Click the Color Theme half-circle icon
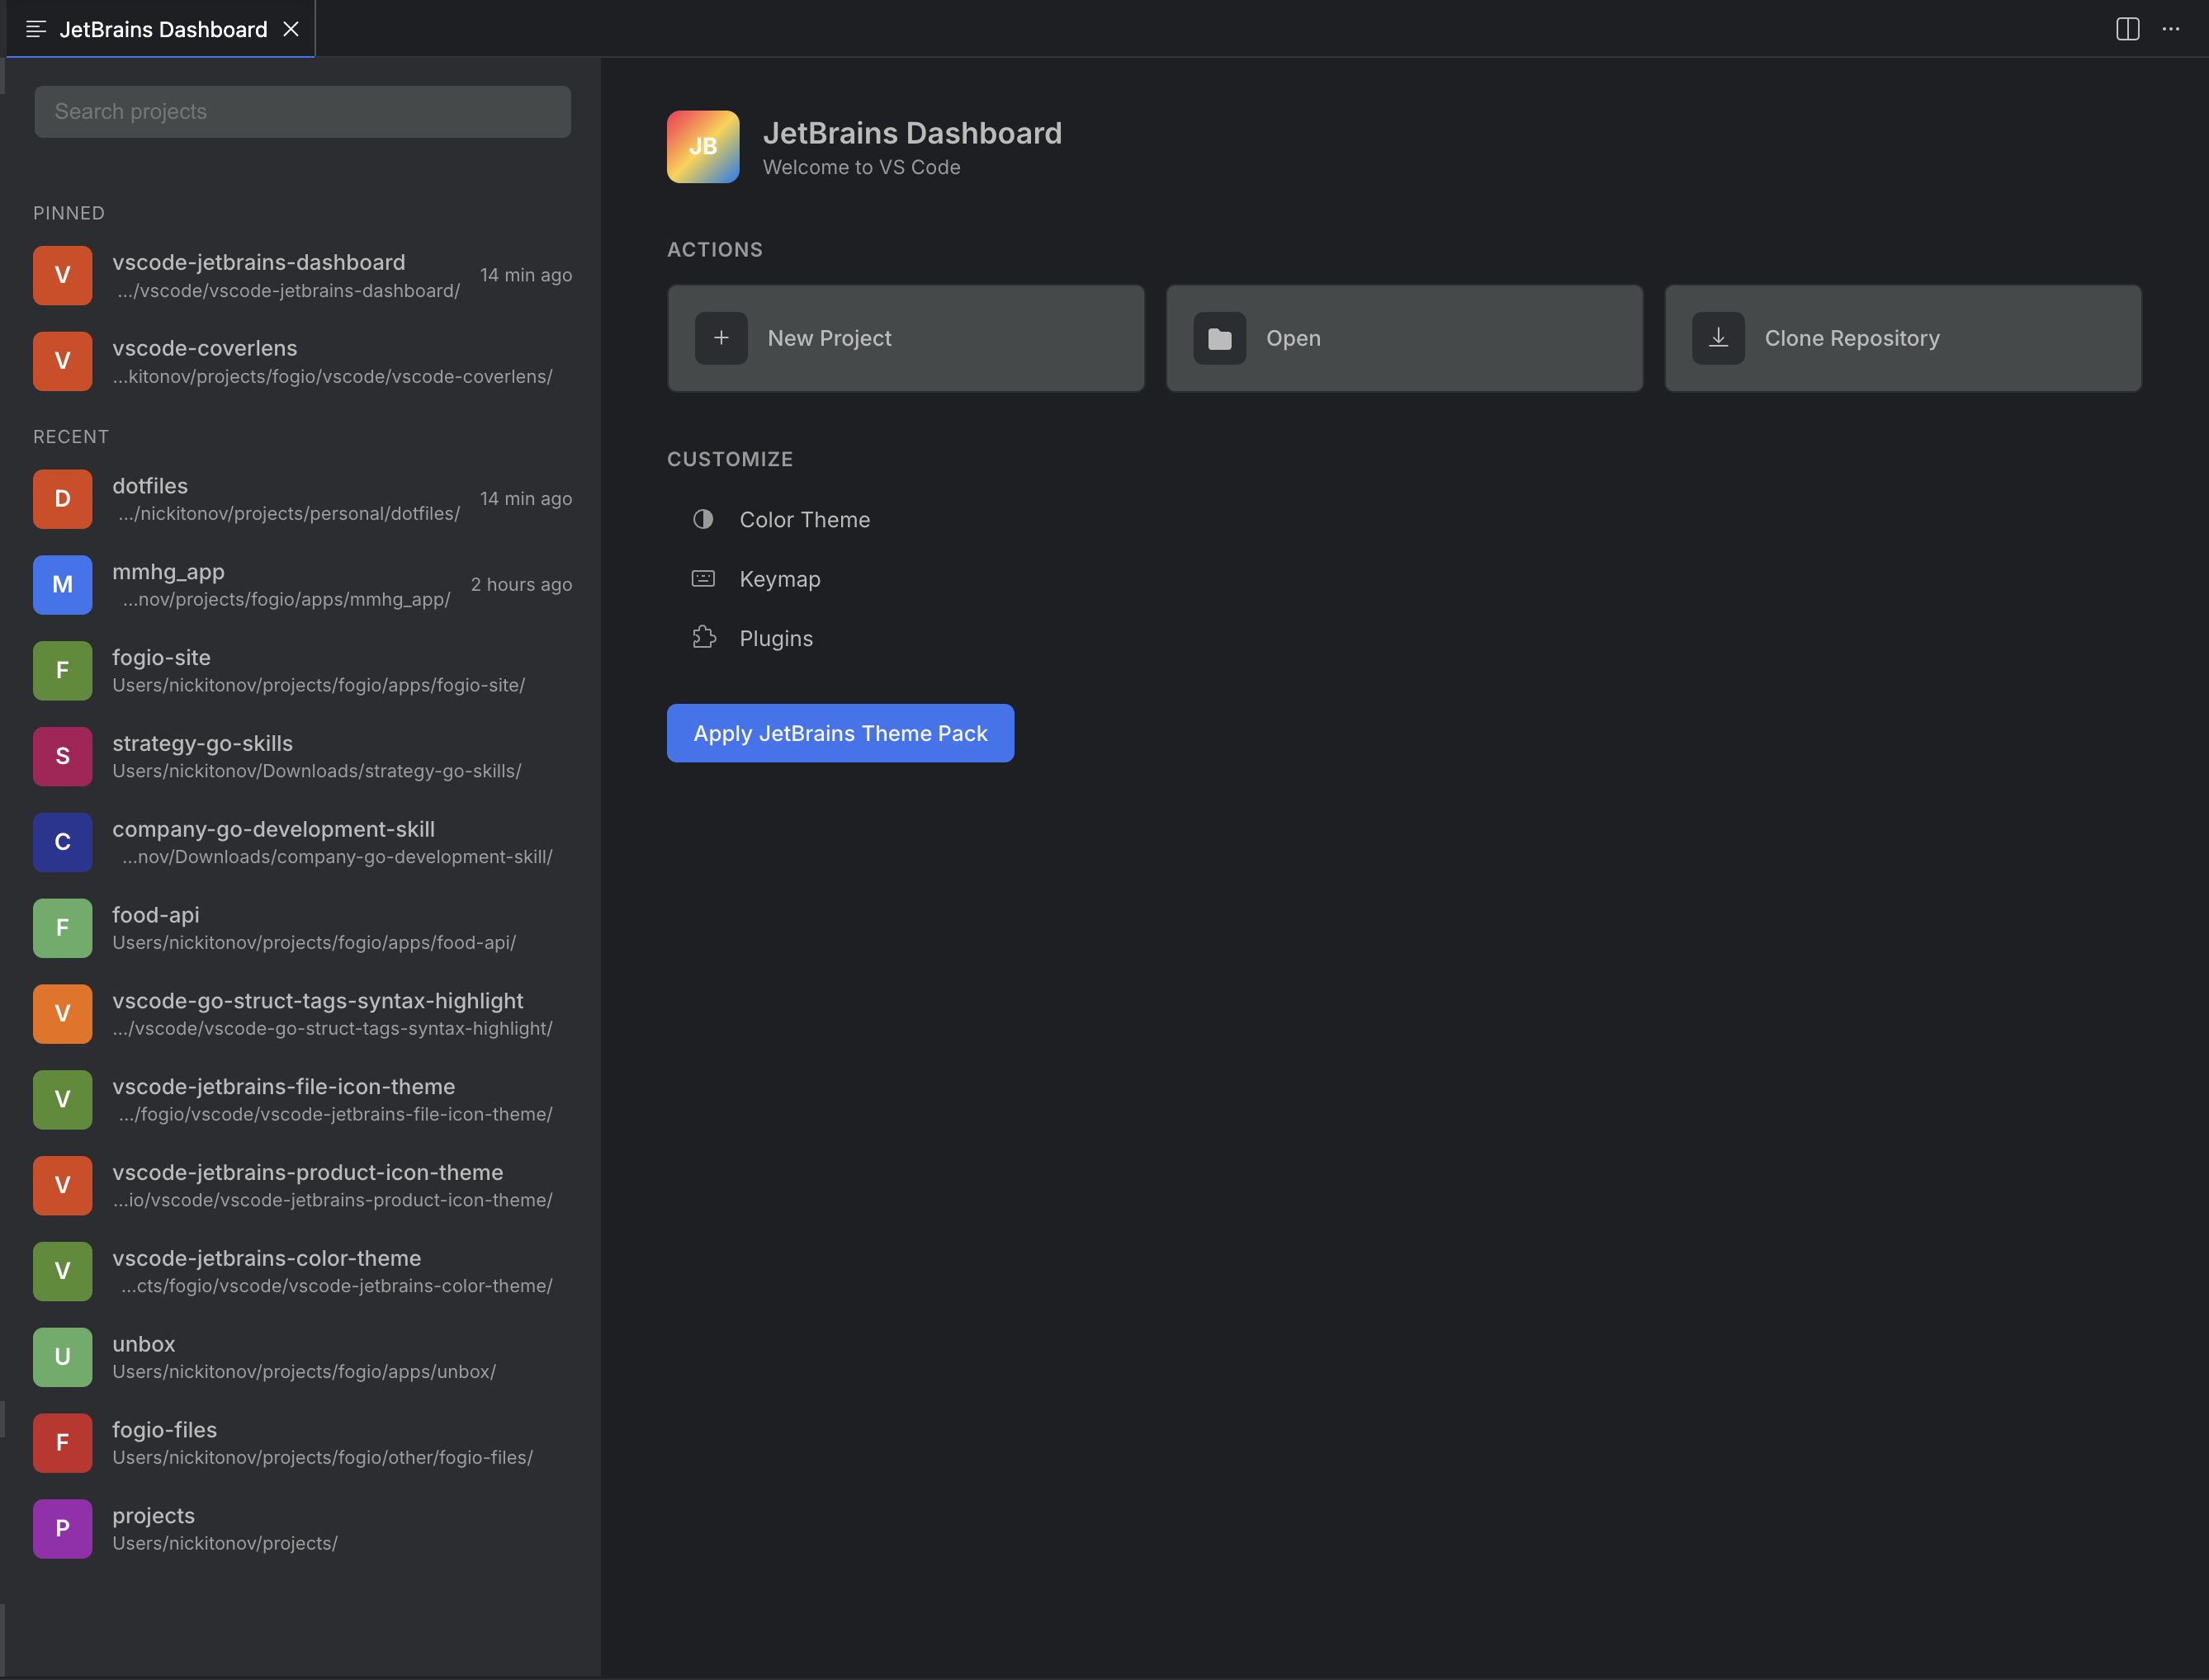The width and height of the screenshot is (2209, 1680). (x=703, y=519)
